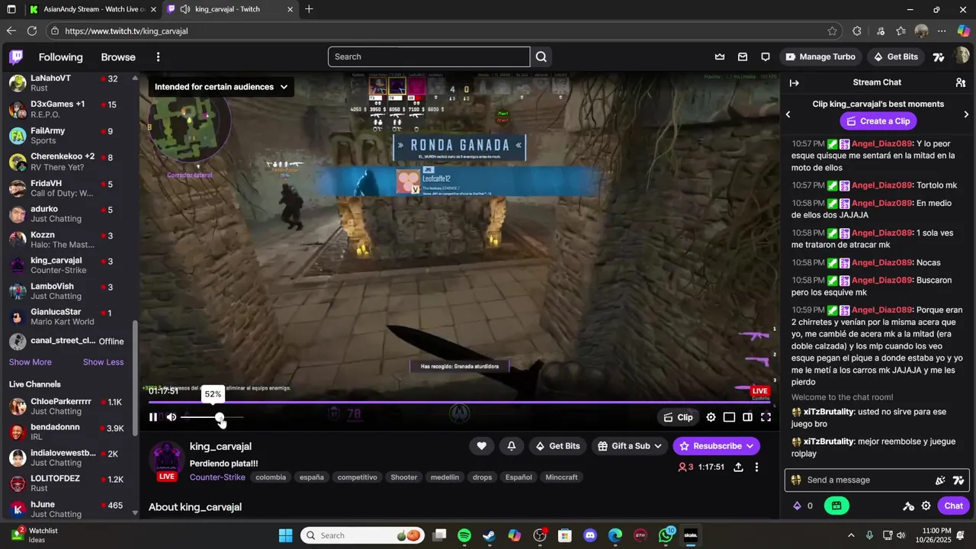The image size is (976, 549).
Task: Open player settings gear icon
Action: (711, 417)
